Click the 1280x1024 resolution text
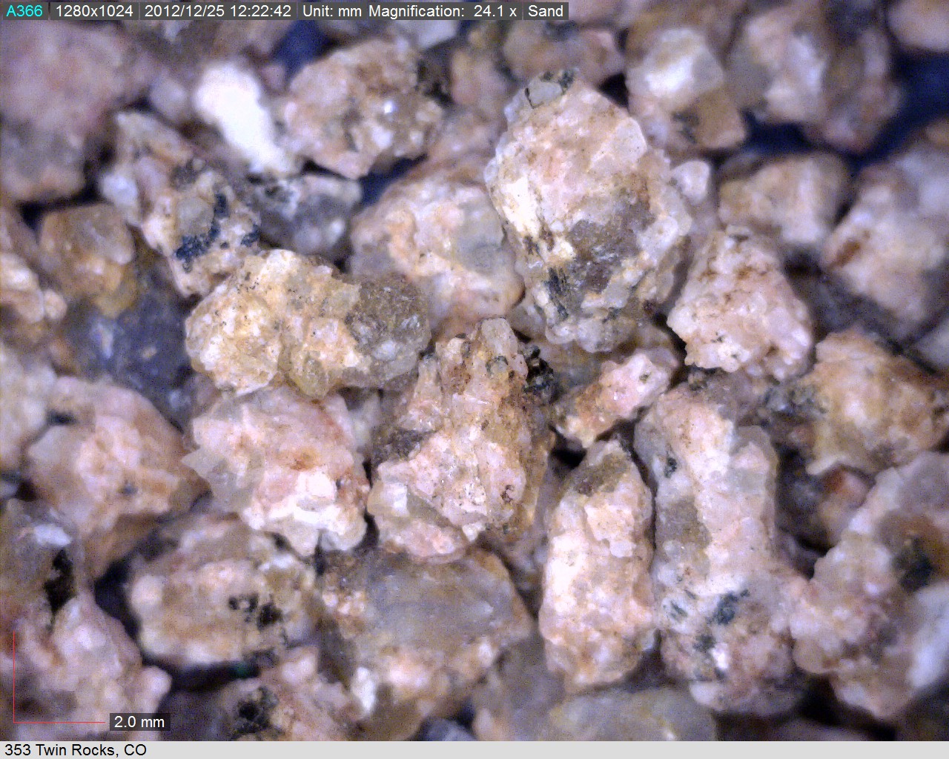 [95, 11]
